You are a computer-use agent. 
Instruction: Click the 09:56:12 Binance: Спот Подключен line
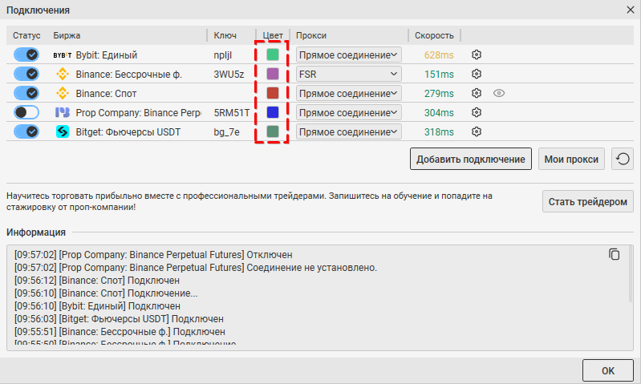coord(97,281)
